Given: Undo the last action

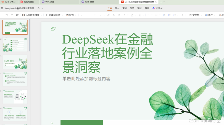Looking at the screenshot, I should click(7, 15).
